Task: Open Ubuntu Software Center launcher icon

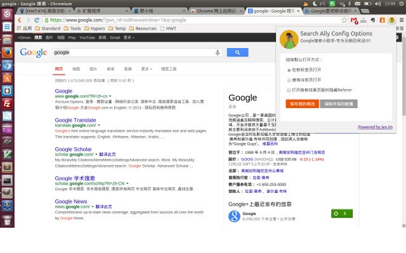Action: pyautogui.click(x=7, y=78)
